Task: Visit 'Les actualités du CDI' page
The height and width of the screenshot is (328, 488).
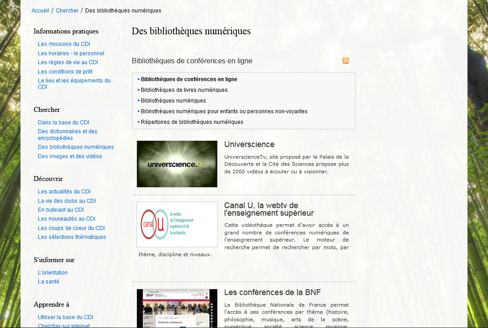Action: pyautogui.click(x=64, y=192)
